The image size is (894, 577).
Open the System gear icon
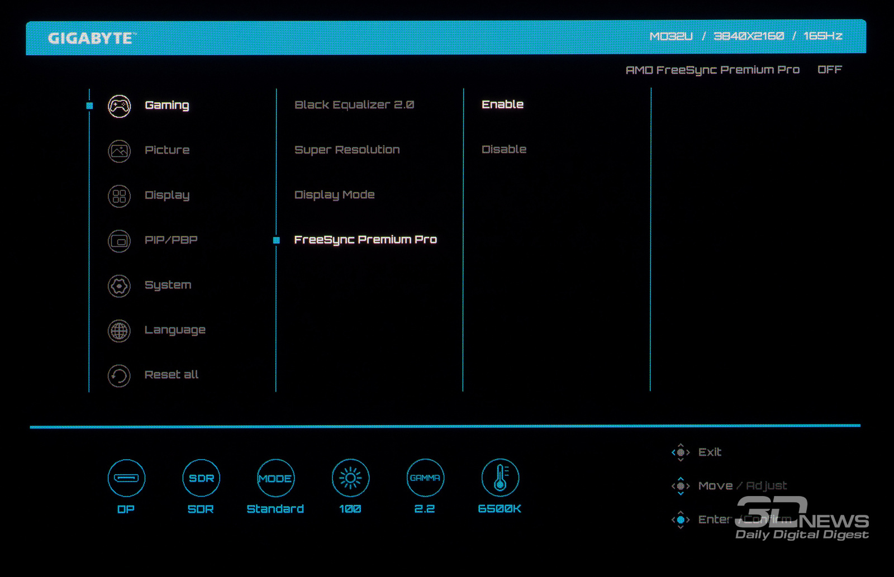[119, 286]
